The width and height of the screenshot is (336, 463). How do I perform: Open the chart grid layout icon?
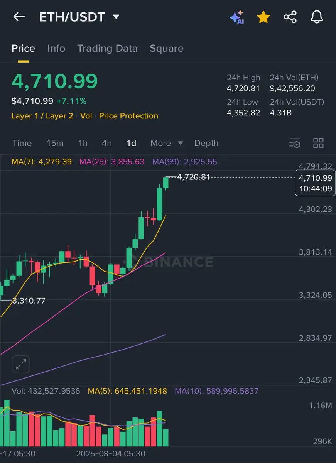(318, 143)
